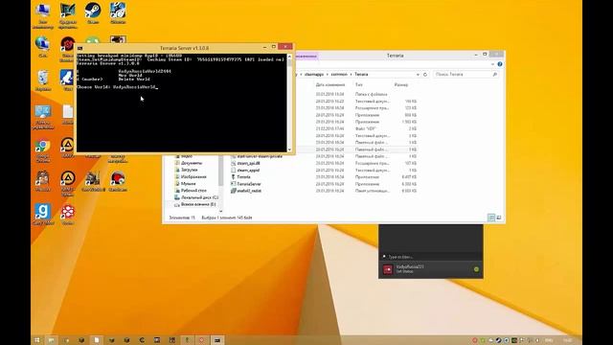Expand the Explorer ribbon chevron
The width and height of the screenshot is (613, 345).
(x=492, y=64)
